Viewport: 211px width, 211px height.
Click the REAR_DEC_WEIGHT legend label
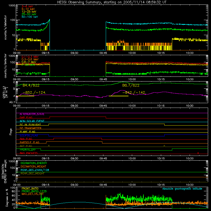pos(32,174)
